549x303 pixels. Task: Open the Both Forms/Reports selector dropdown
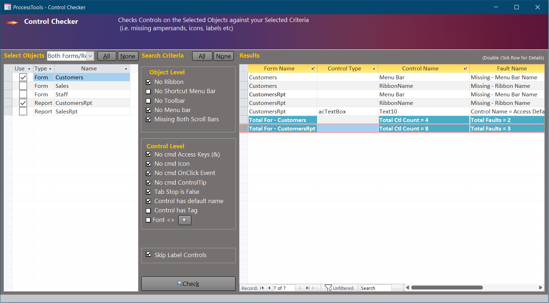tap(90, 56)
